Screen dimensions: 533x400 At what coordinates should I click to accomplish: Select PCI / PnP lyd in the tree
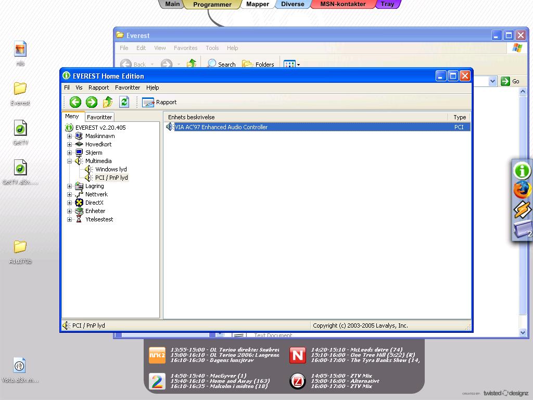click(x=111, y=178)
